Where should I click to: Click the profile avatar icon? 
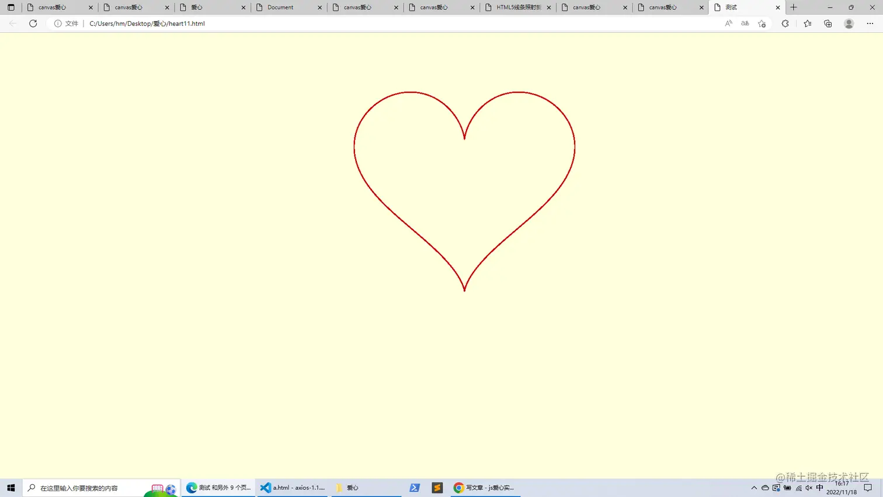pos(849,23)
